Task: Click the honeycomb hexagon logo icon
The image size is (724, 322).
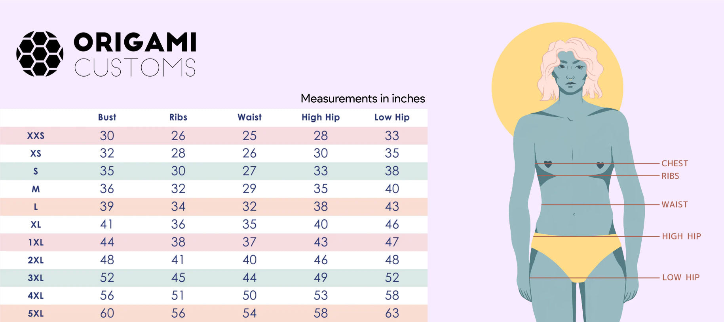Action: coord(40,54)
